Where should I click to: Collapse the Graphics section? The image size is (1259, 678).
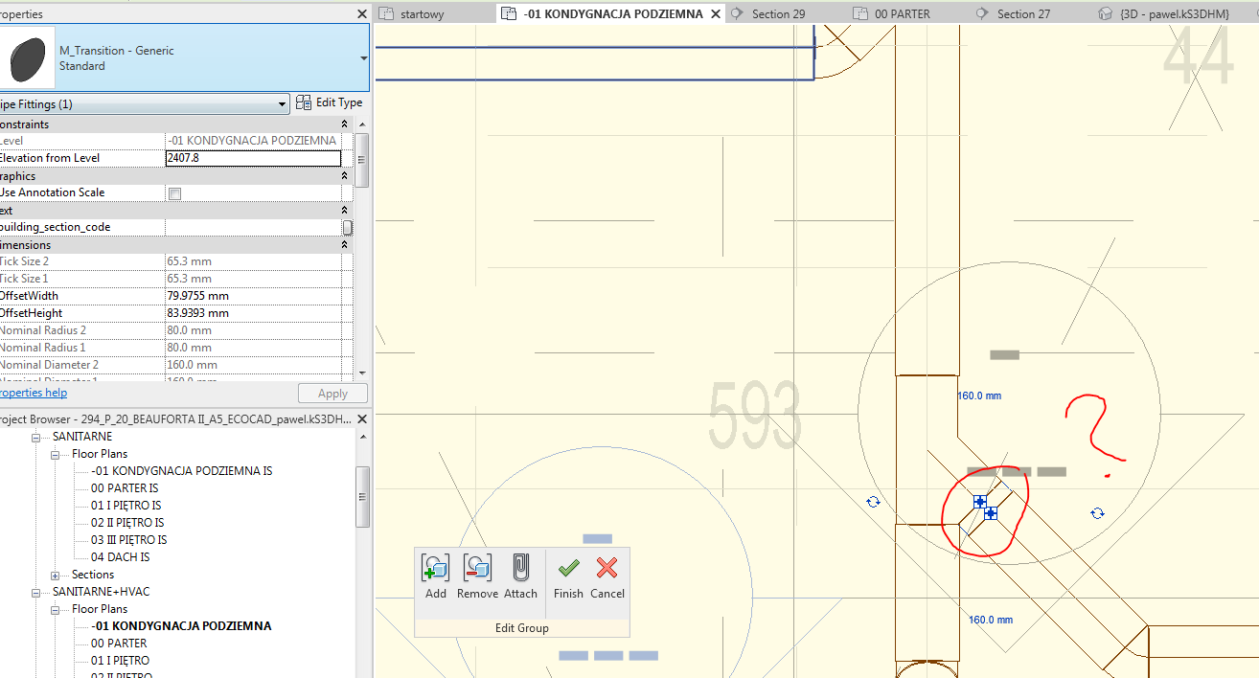(x=345, y=176)
